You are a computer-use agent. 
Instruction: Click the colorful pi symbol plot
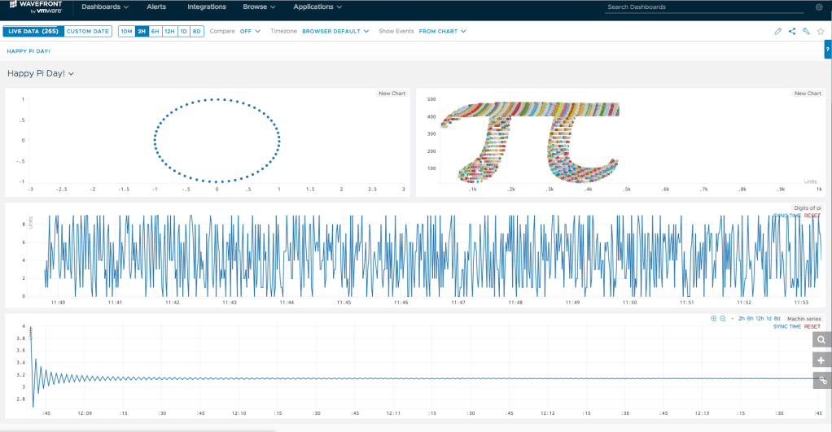(531, 142)
